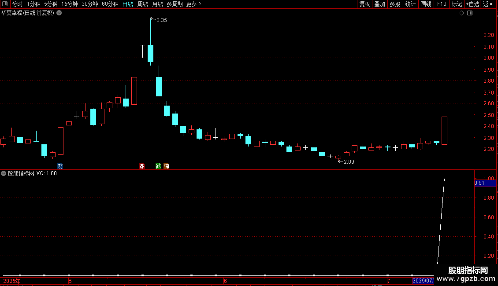Switch to 月线 monthly chart
The height and width of the screenshot is (286, 498).
tap(157, 4)
